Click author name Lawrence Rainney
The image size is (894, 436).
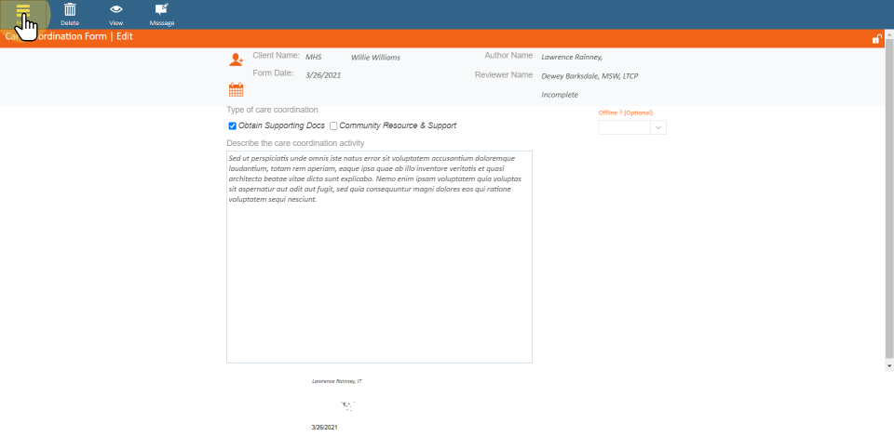[572, 58]
